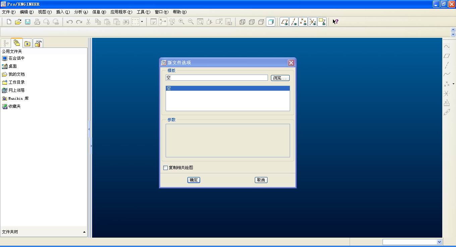Select 工作目录 in common folders

[x=13, y=82]
